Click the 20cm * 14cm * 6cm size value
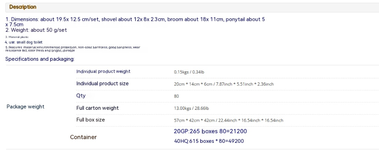The image size is (379, 151). click(224, 84)
